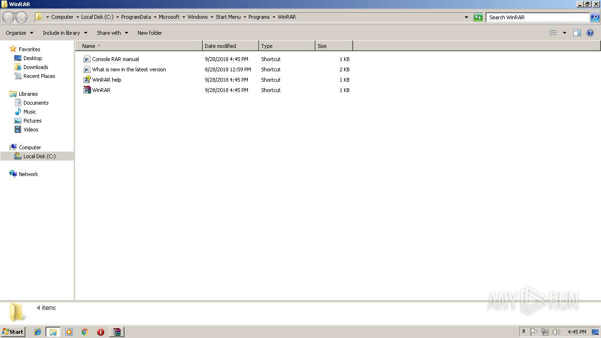
Task: Click the Computer icon in sidebar
Action: [13, 147]
